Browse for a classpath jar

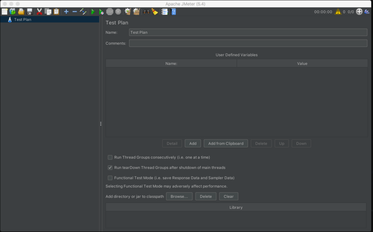coord(179,196)
